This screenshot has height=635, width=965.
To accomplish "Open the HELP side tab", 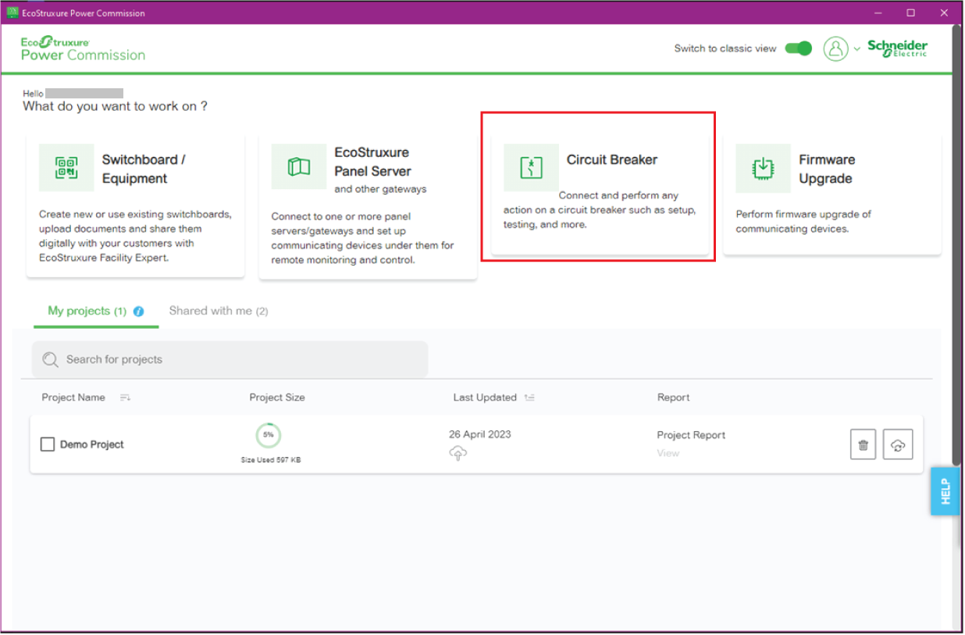I will pos(945,491).
